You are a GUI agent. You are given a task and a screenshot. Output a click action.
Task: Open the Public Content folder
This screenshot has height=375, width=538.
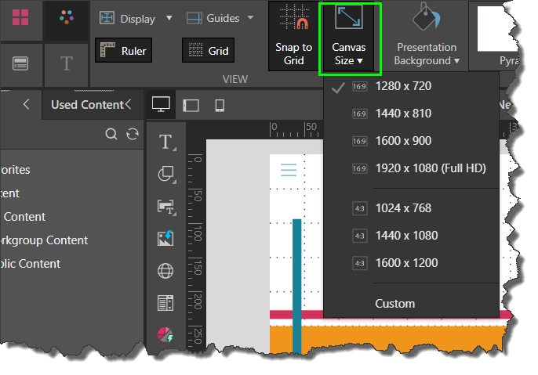[x=30, y=264]
